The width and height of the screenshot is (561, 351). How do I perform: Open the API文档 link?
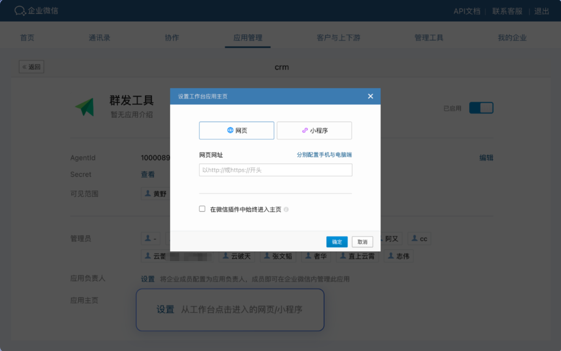tap(467, 11)
